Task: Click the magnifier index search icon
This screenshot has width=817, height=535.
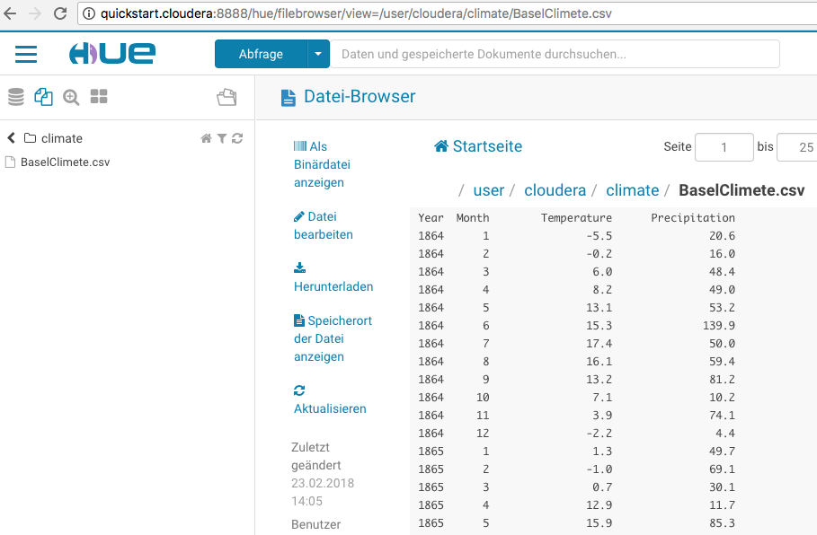Action: coord(71,97)
